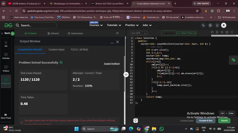
Task: Click the Back button
Action: click(6, 33)
